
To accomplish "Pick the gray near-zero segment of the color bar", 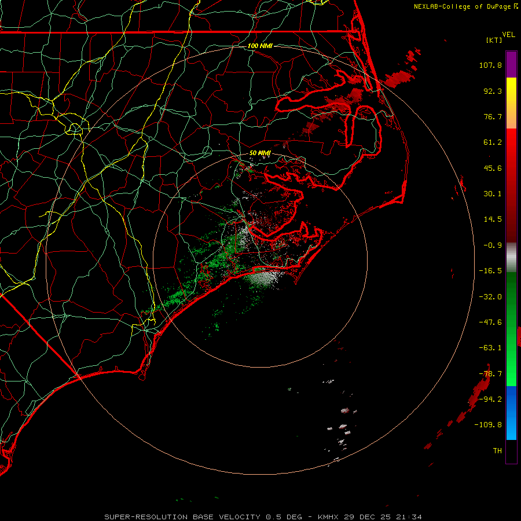I will [511, 258].
